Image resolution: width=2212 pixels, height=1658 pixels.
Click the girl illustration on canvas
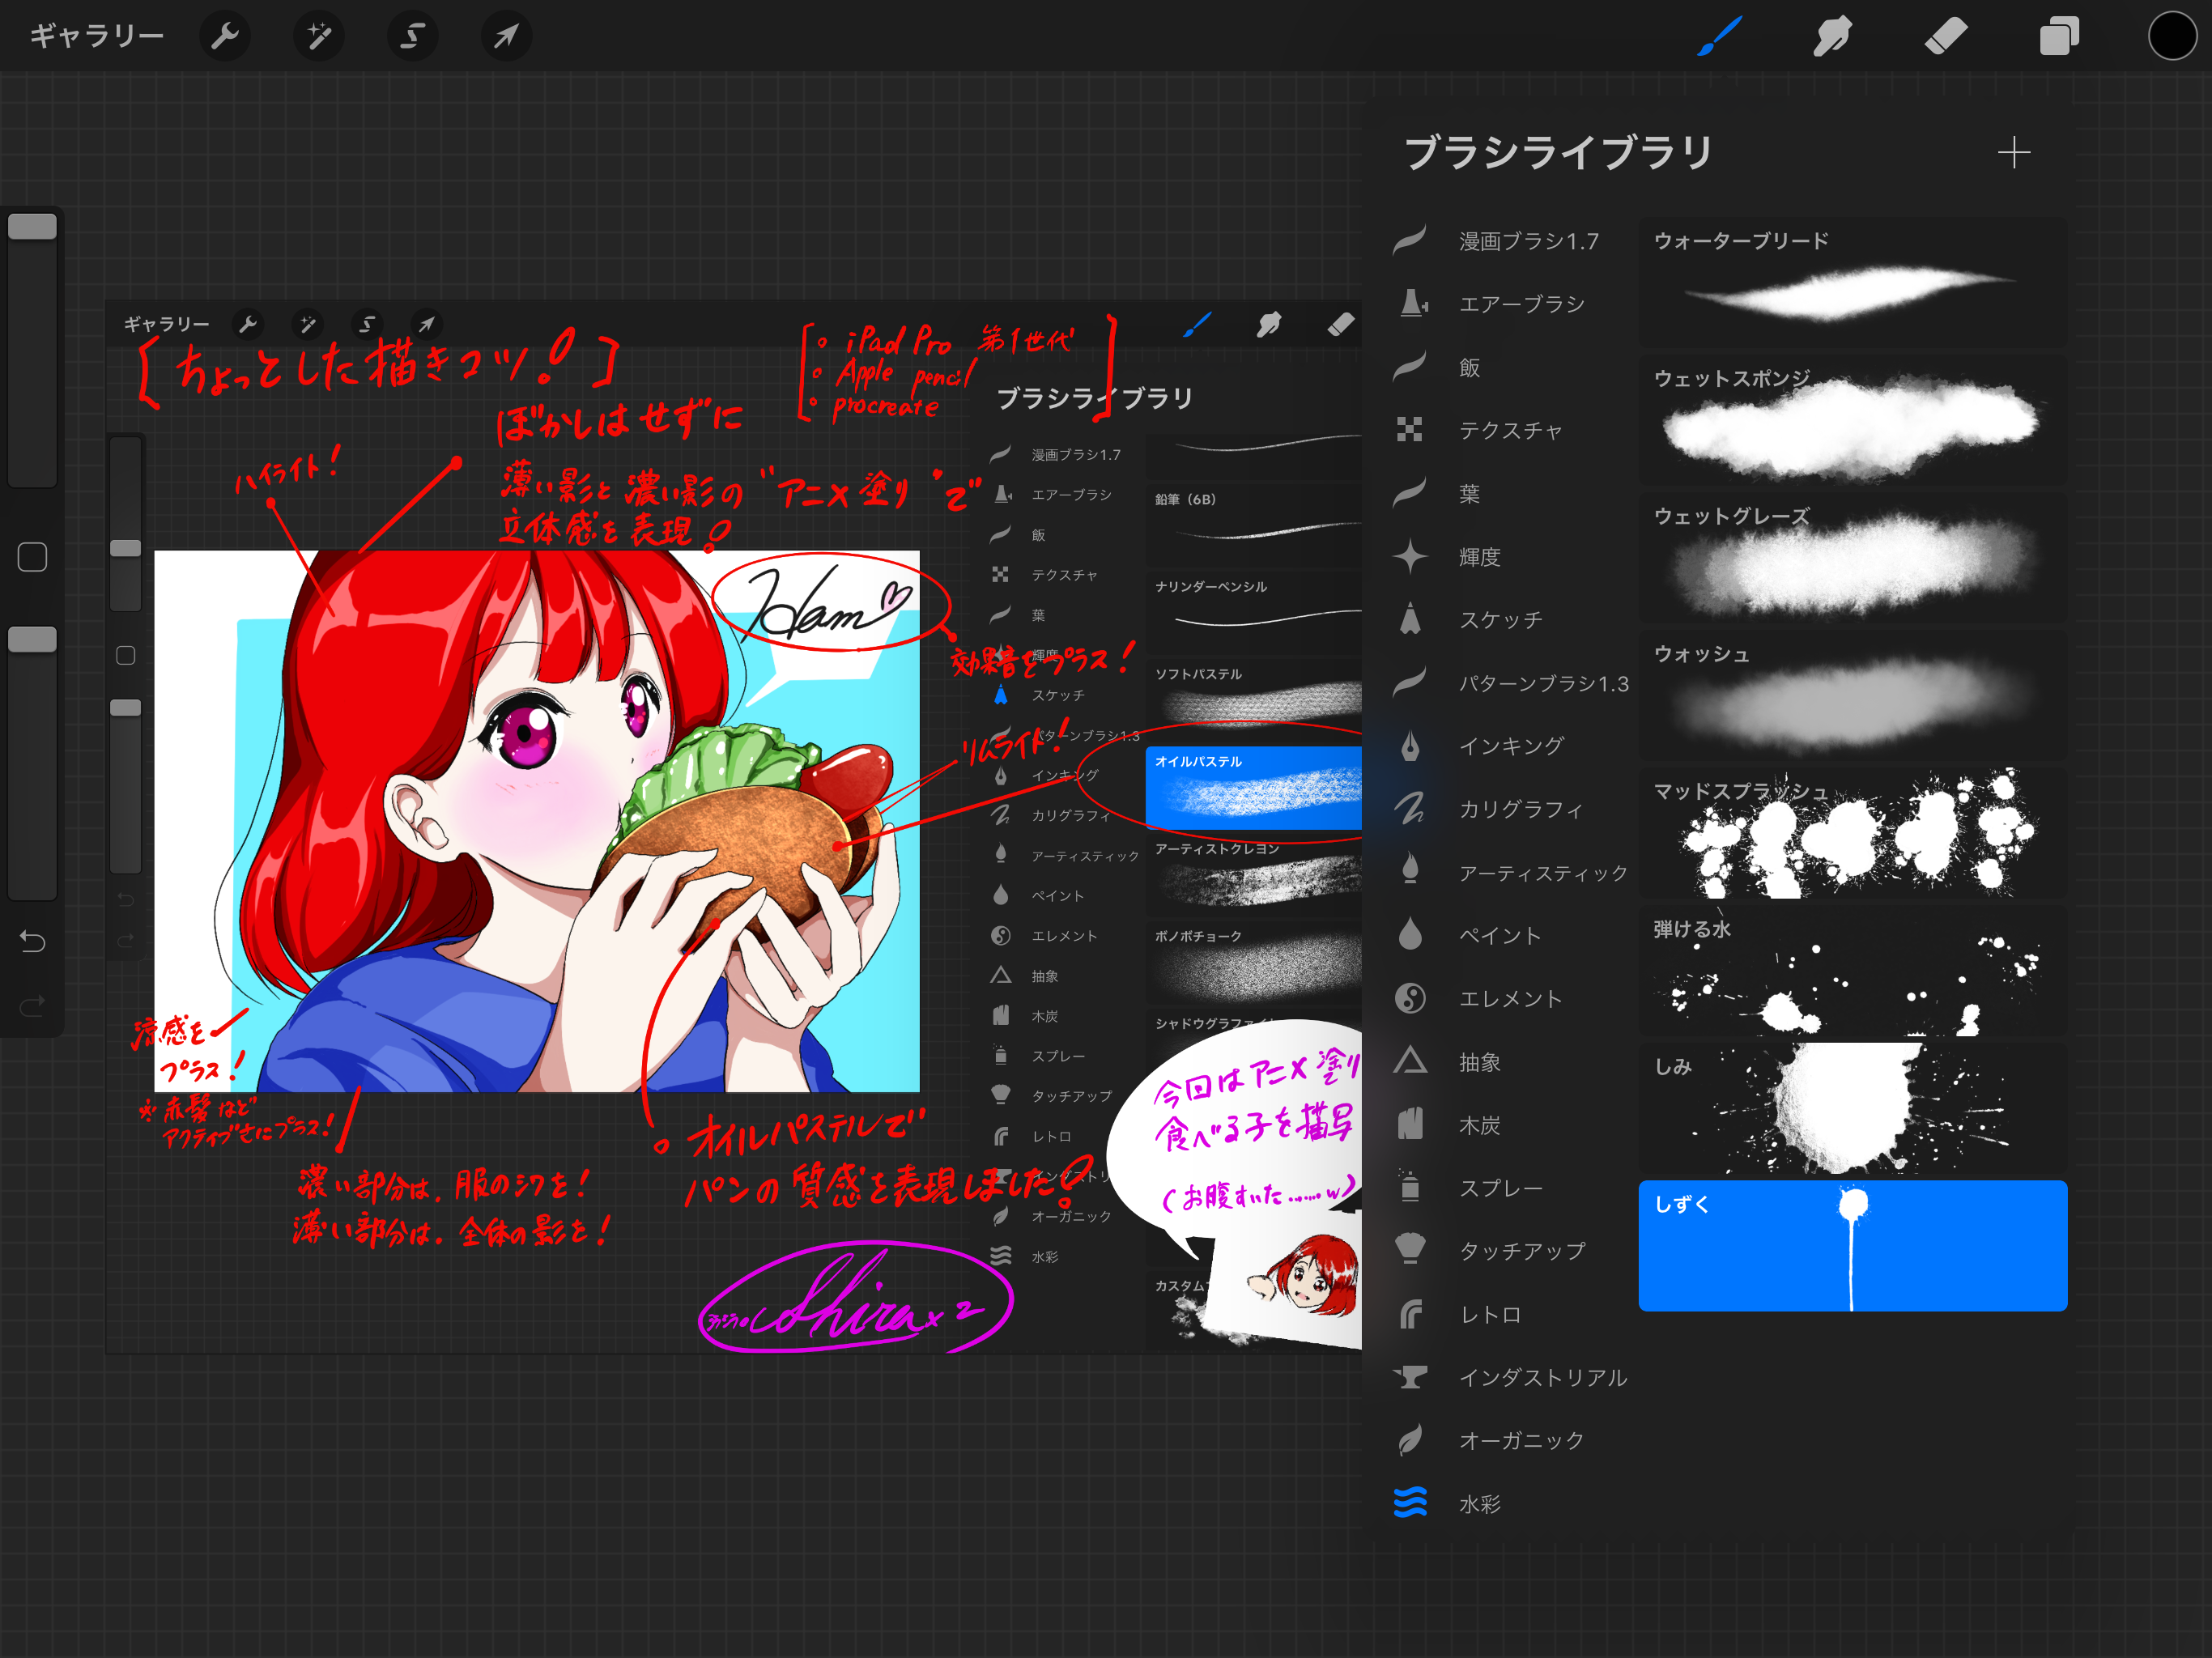[537, 821]
